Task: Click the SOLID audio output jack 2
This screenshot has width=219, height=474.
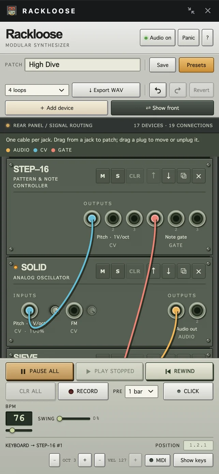Action: click(x=197, y=311)
